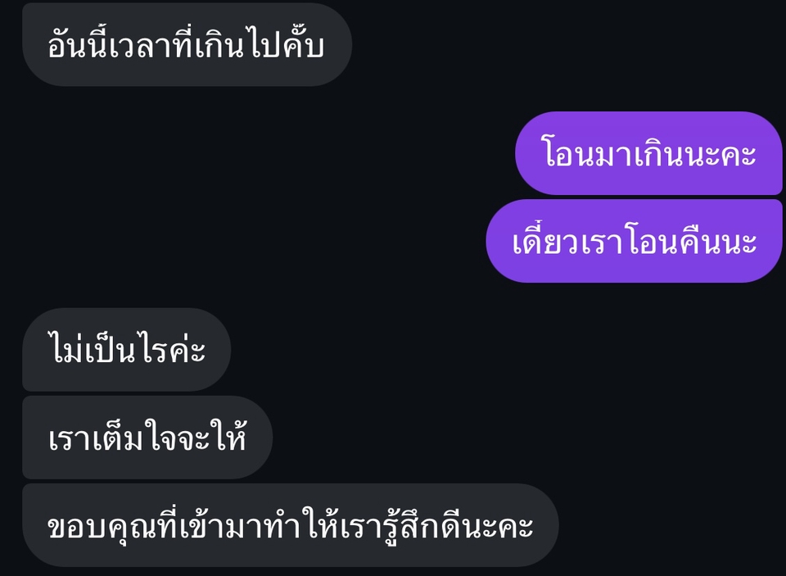This screenshot has height=576, width=786.
Task: Click the empty dark area between message groups
Action: pyautogui.click(x=251, y=201)
